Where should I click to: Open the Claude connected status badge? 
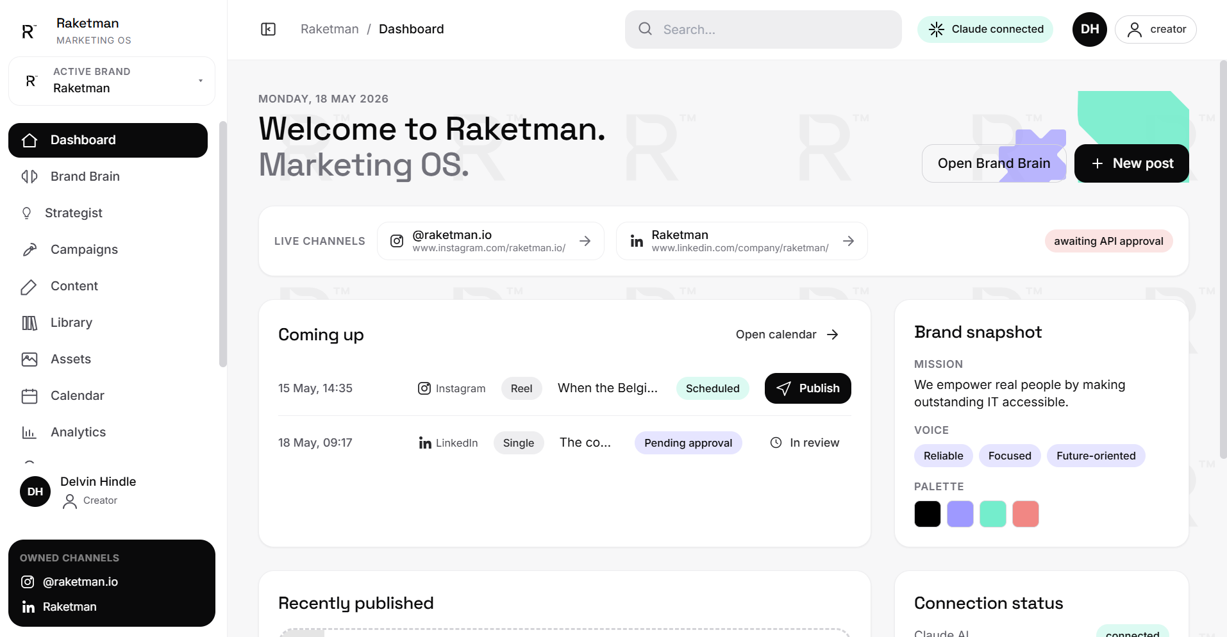pos(985,29)
